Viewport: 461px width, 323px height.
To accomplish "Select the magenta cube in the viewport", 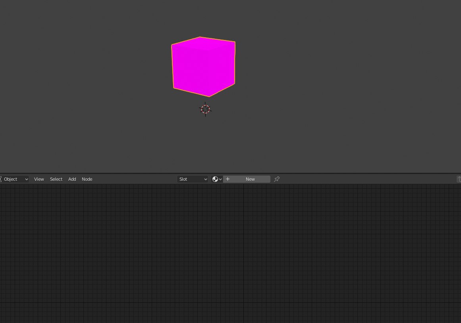I will point(203,67).
